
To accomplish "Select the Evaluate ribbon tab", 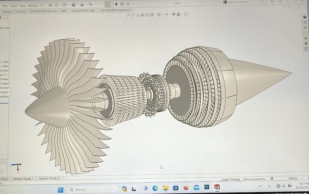I will coord(21,11).
